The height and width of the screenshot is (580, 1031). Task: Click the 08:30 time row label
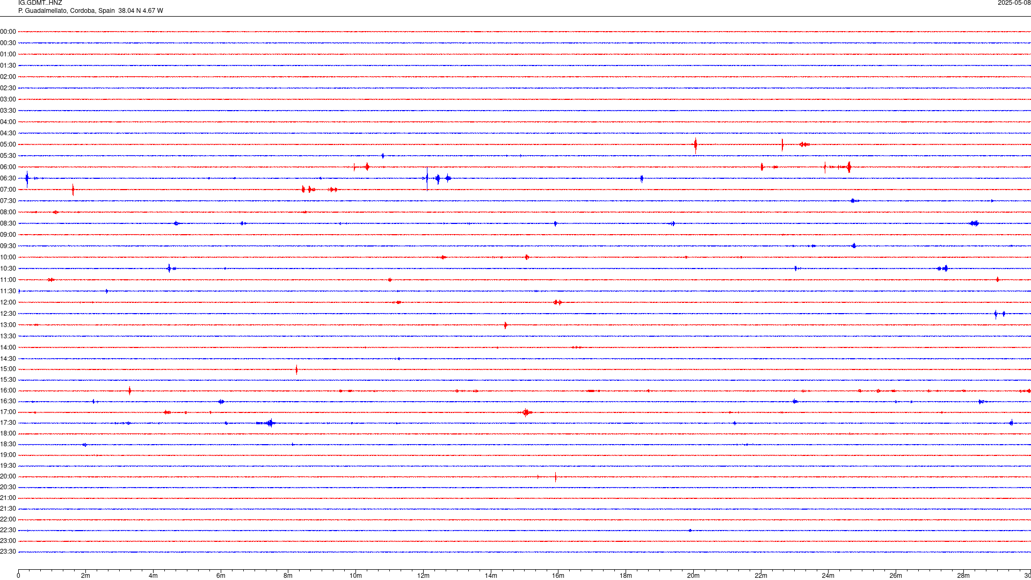tap(8, 223)
